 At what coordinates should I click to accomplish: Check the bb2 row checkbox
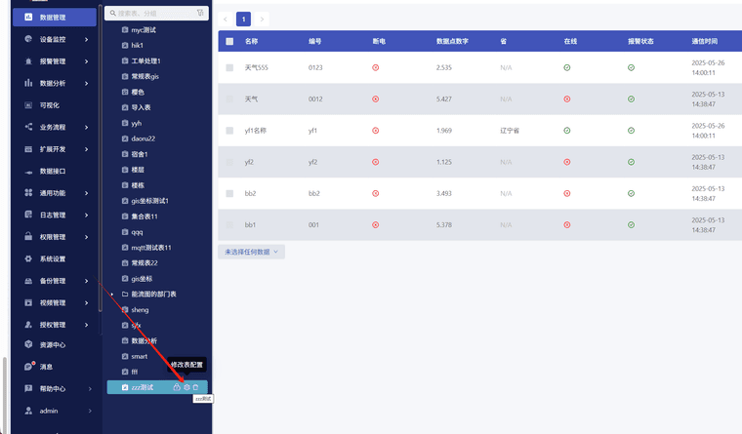click(229, 193)
